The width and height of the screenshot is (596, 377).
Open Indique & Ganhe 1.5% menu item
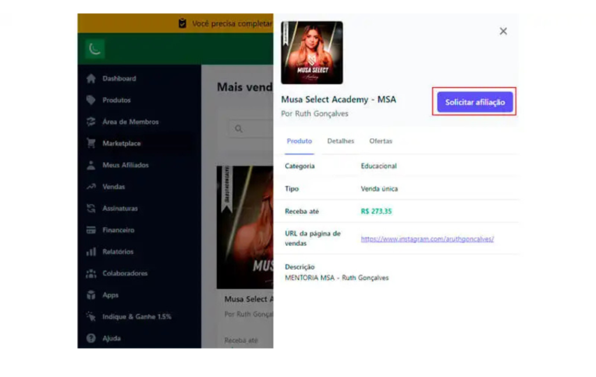(136, 317)
